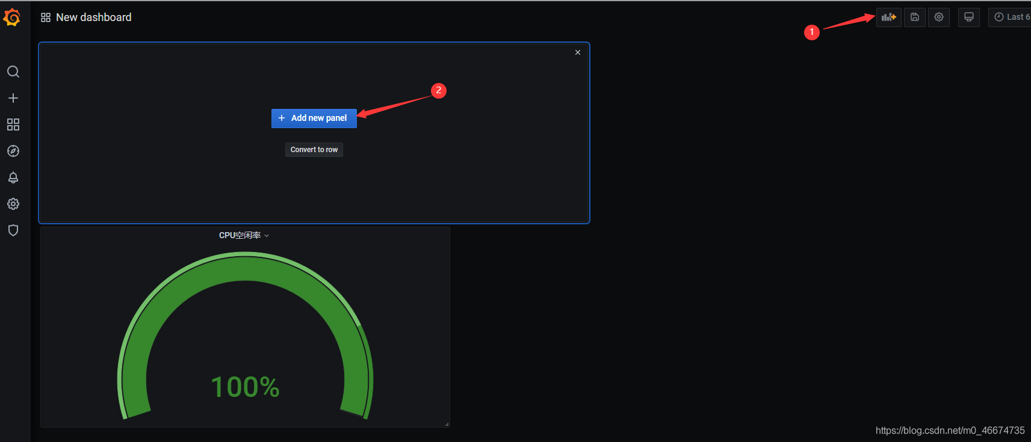Click the gauge panel resize handle

[447, 424]
